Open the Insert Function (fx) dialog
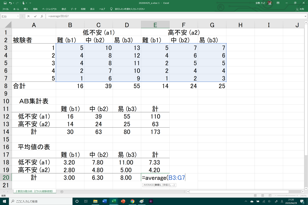This screenshot has width=308, height=205. (42, 16)
